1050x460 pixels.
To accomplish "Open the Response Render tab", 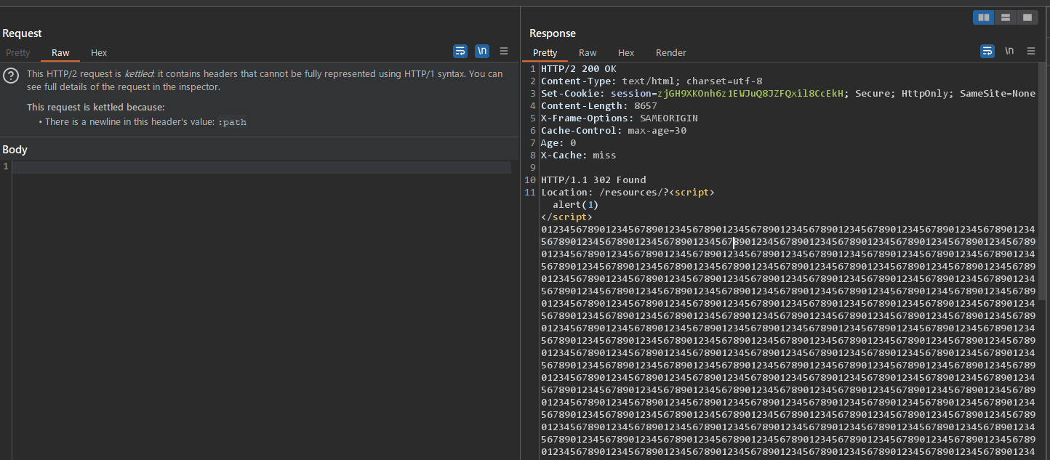I will point(671,53).
